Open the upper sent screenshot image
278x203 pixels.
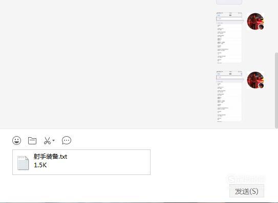tap(229, 37)
